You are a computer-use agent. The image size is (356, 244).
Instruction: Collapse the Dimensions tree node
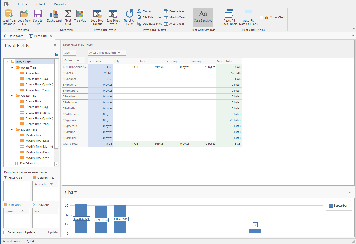click(x=7, y=62)
